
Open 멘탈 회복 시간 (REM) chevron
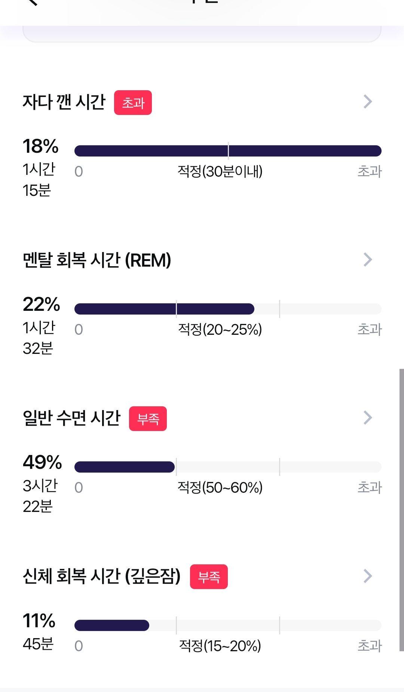pos(368,259)
